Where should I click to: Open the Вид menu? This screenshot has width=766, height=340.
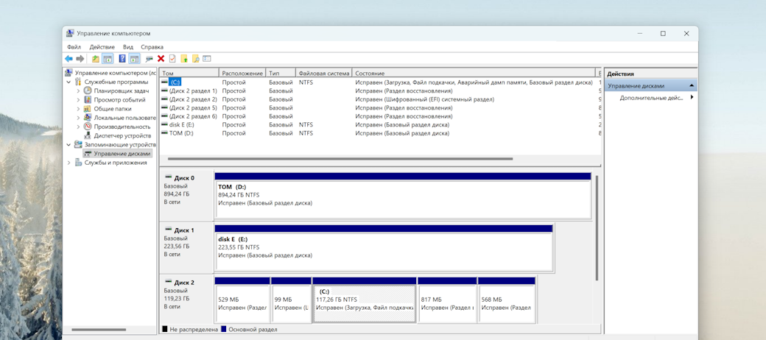click(x=128, y=47)
